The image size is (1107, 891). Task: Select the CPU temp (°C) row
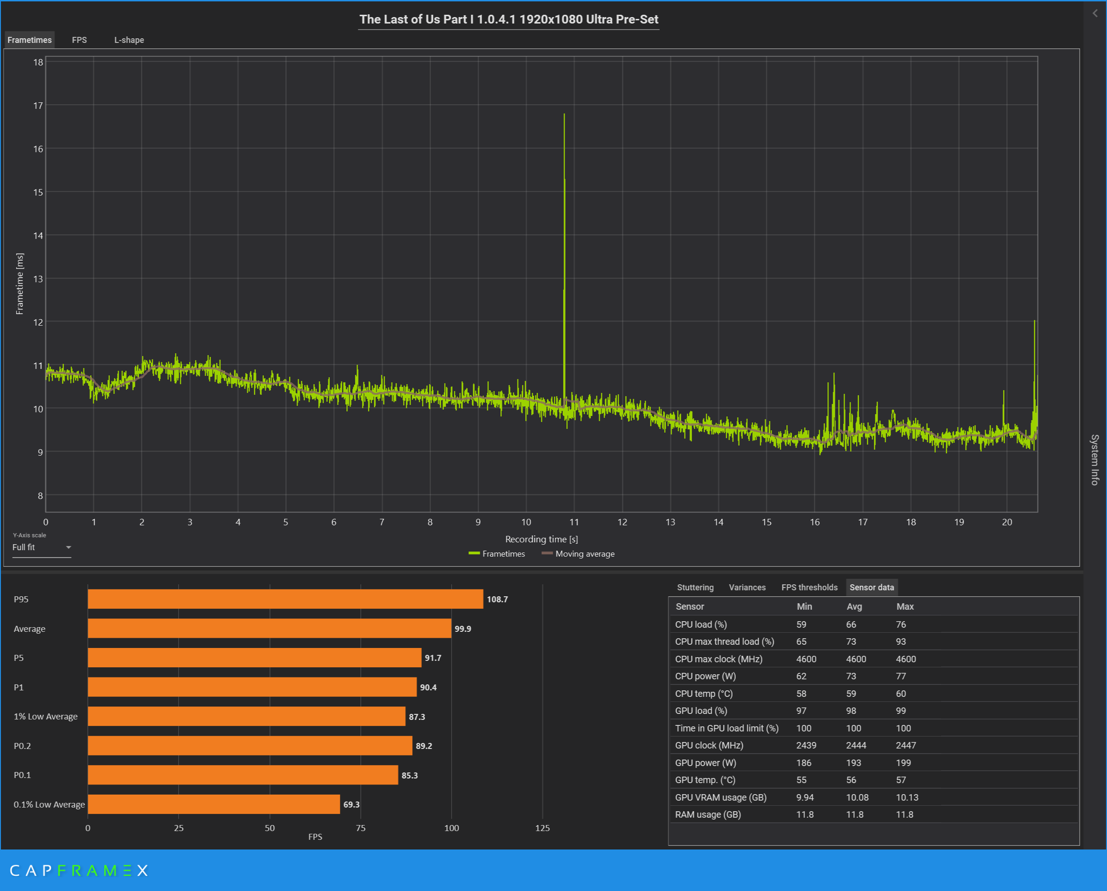(x=874, y=694)
